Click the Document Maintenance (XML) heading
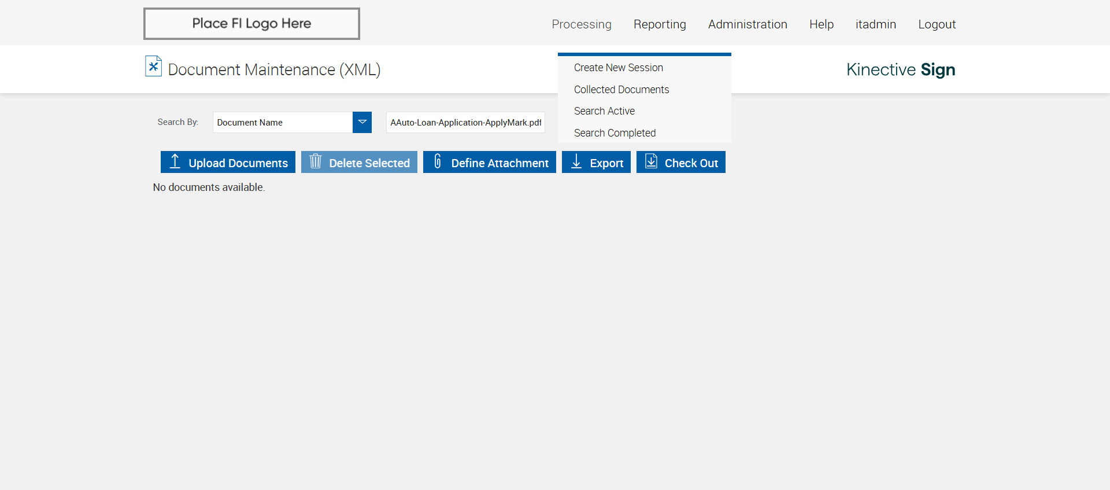 274,69
